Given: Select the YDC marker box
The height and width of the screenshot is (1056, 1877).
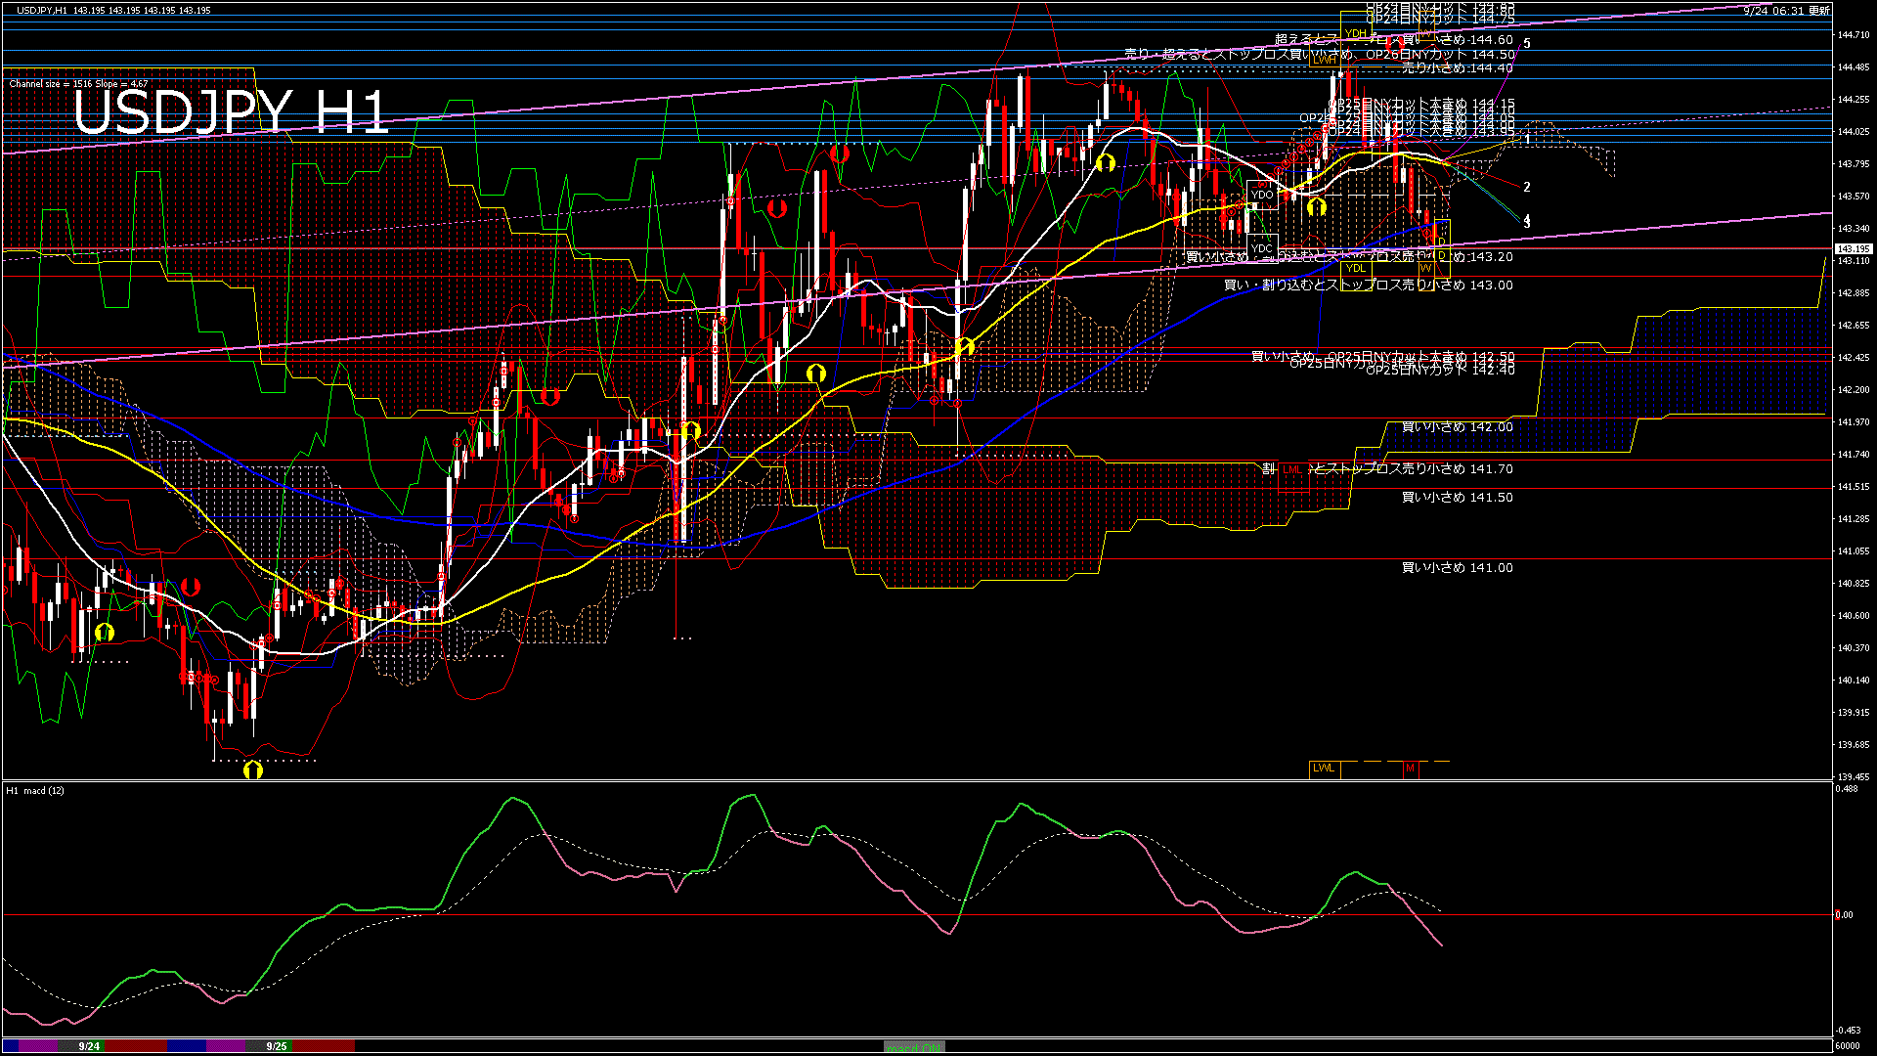Looking at the screenshot, I should tap(1262, 248).
